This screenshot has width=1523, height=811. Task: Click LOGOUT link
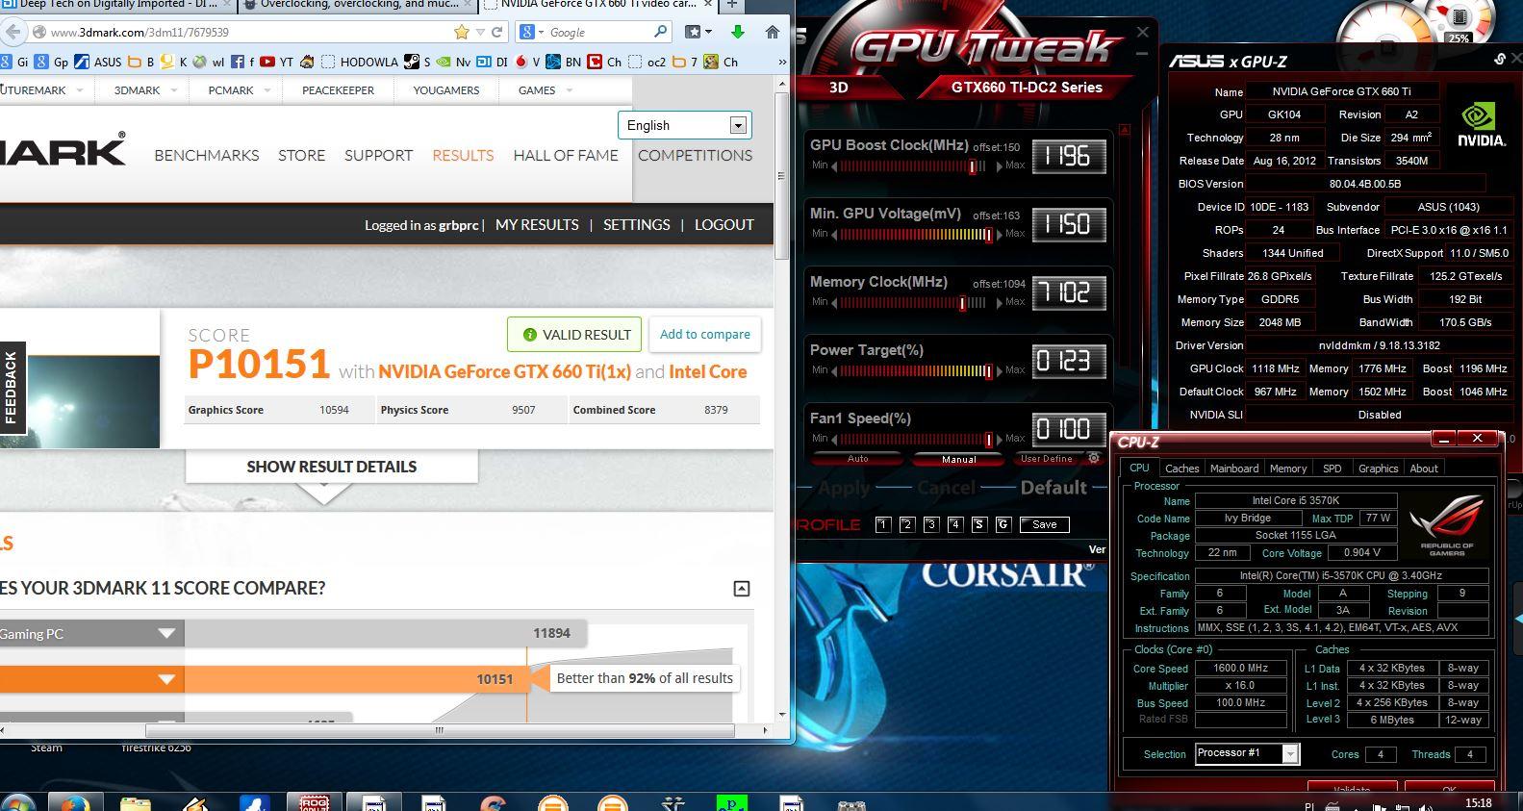tap(724, 225)
